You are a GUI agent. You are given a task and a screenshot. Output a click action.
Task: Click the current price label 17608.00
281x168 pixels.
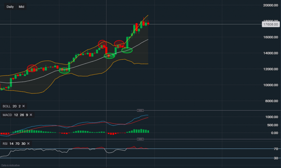point(271,24)
